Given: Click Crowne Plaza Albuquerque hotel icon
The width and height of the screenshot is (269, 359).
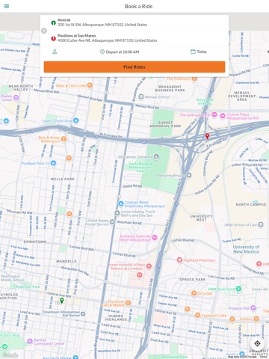Looking at the screenshot, I should pos(223,116).
